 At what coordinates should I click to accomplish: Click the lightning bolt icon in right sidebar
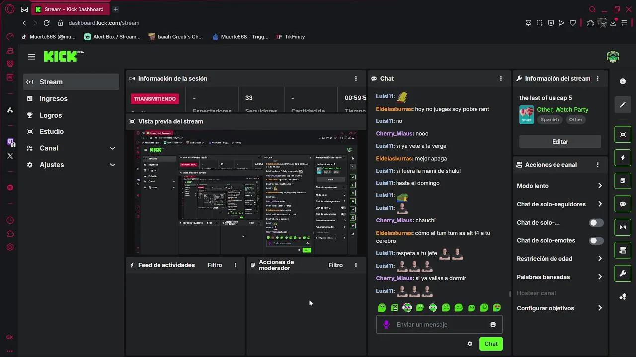(623, 158)
